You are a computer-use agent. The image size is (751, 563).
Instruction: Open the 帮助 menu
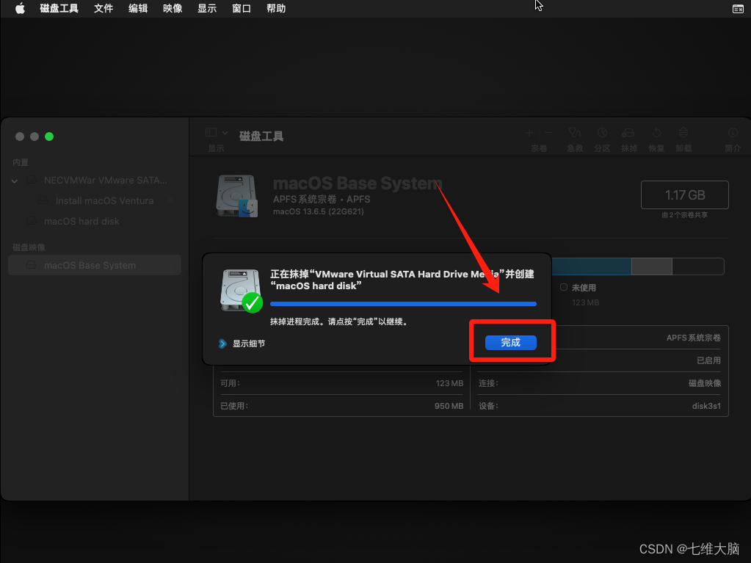276,8
